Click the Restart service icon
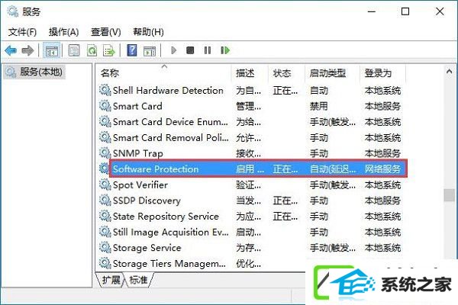Viewport: 458px width, 305px height. click(225, 50)
